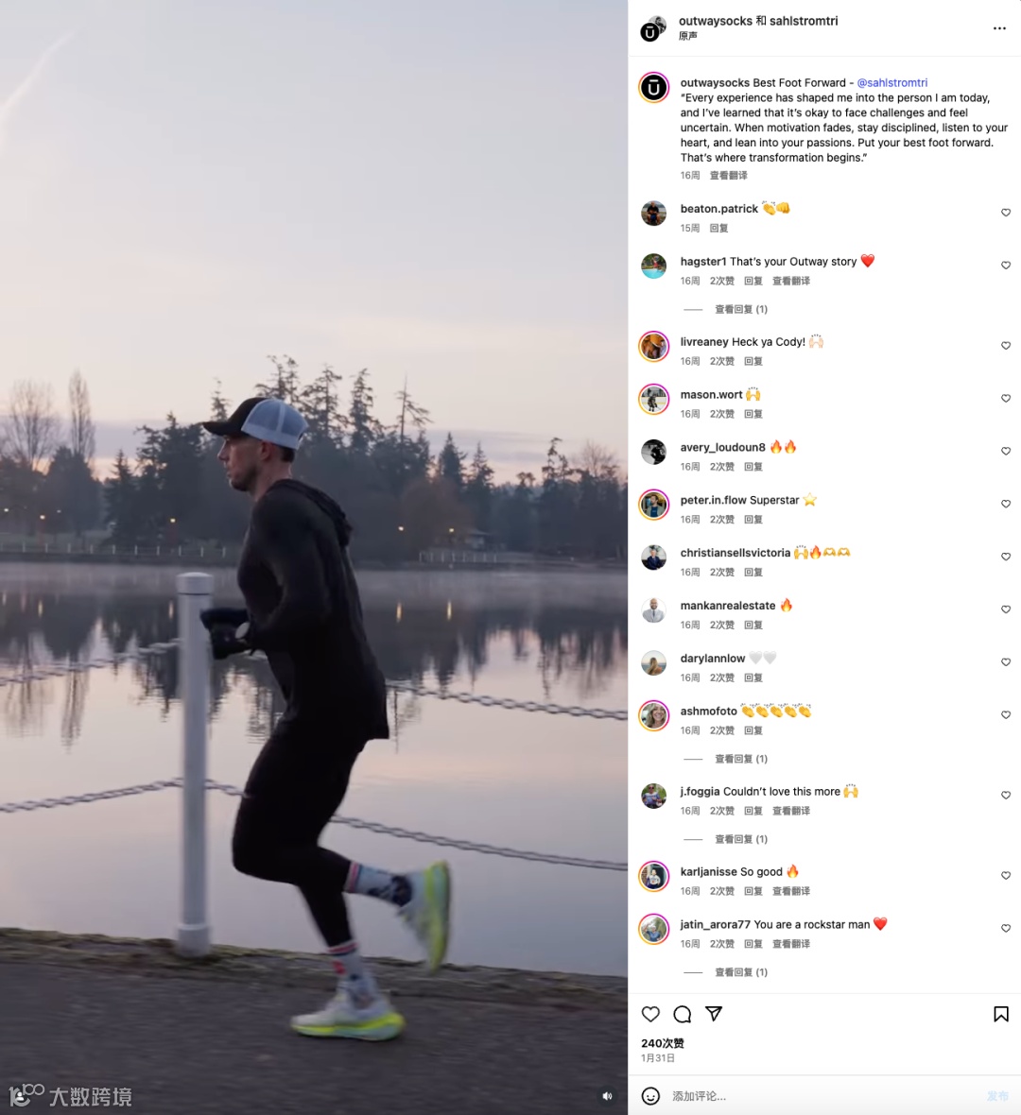Share the post via paper plane icon
The width and height of the screenshot is (1021, 1115).
(714, 1014)
